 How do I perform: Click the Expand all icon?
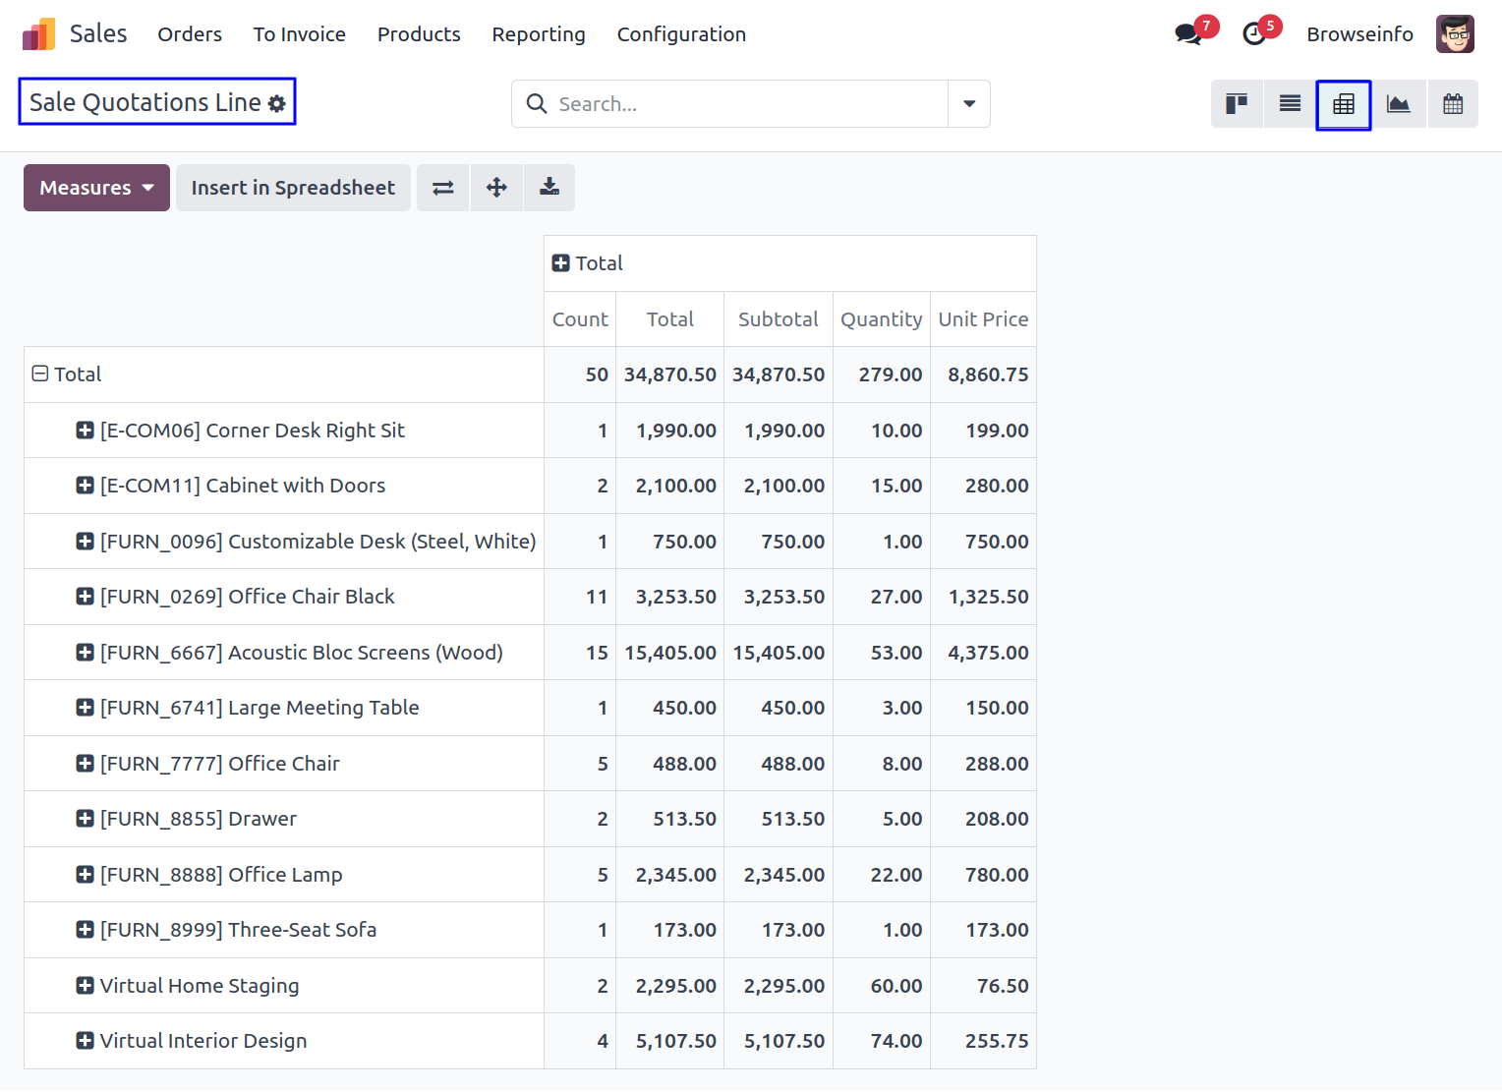496,188
